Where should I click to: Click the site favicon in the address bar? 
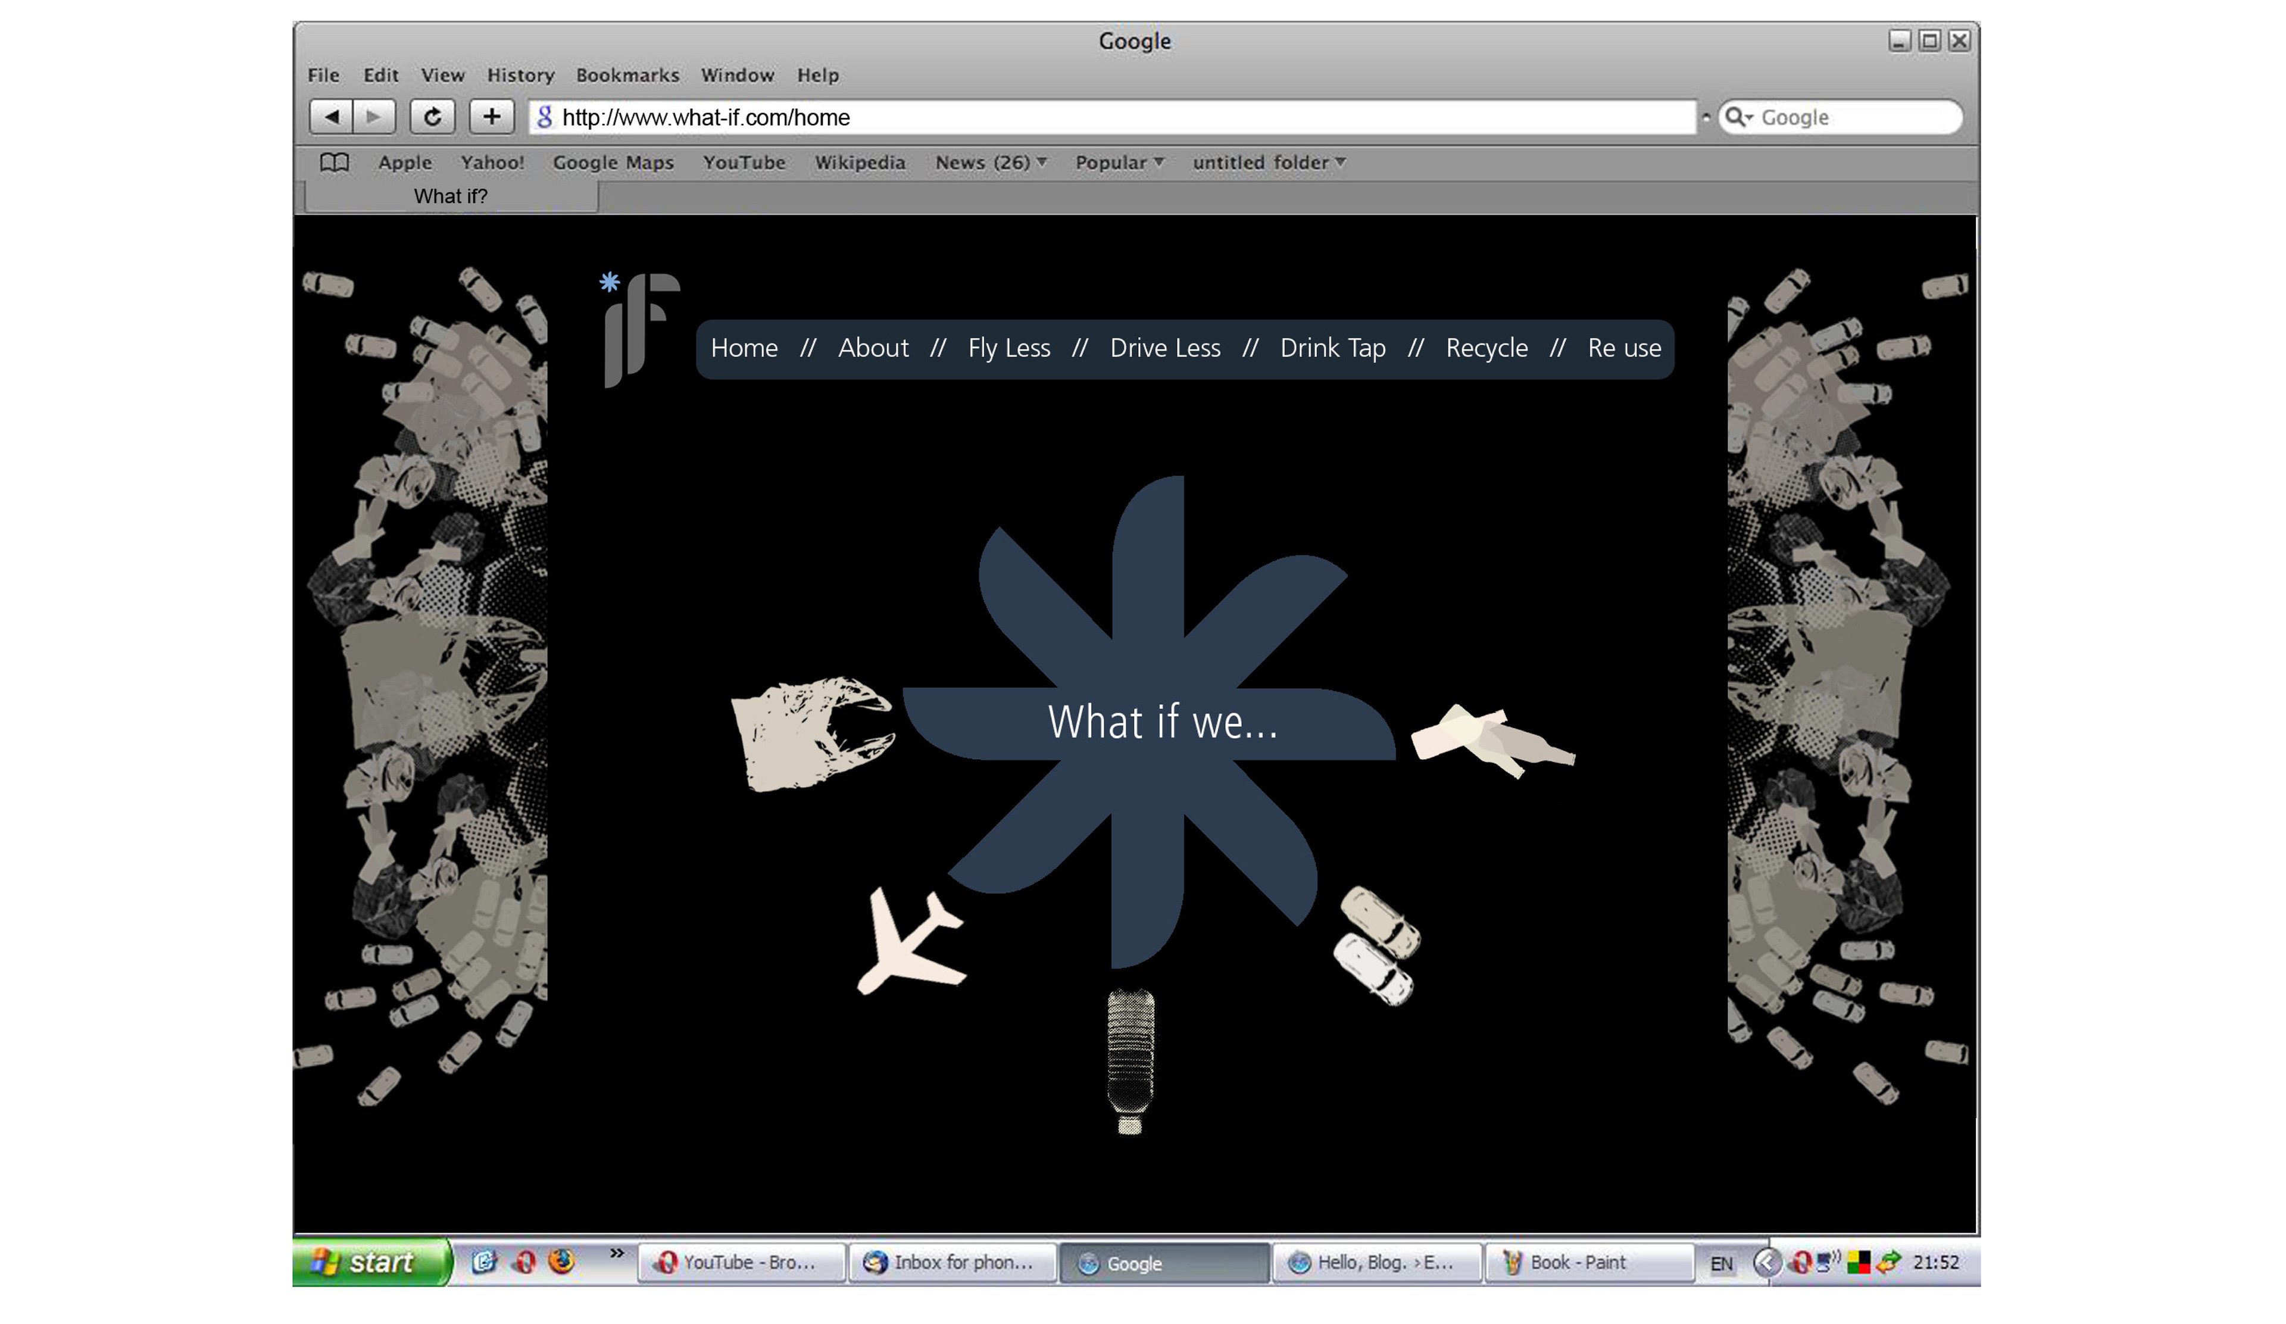[544, 117]
